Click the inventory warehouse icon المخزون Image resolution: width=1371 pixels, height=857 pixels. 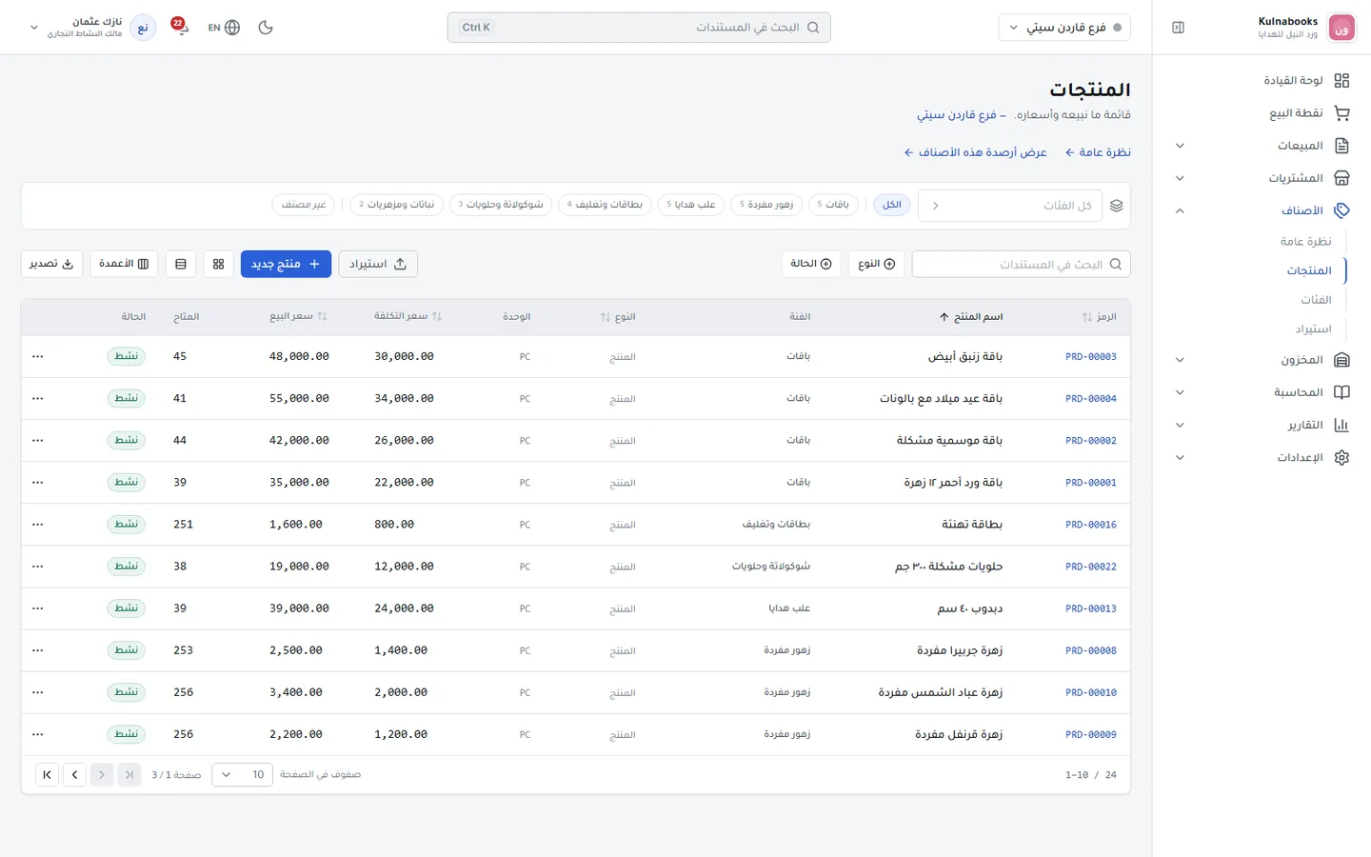[x=1341, y=360]
